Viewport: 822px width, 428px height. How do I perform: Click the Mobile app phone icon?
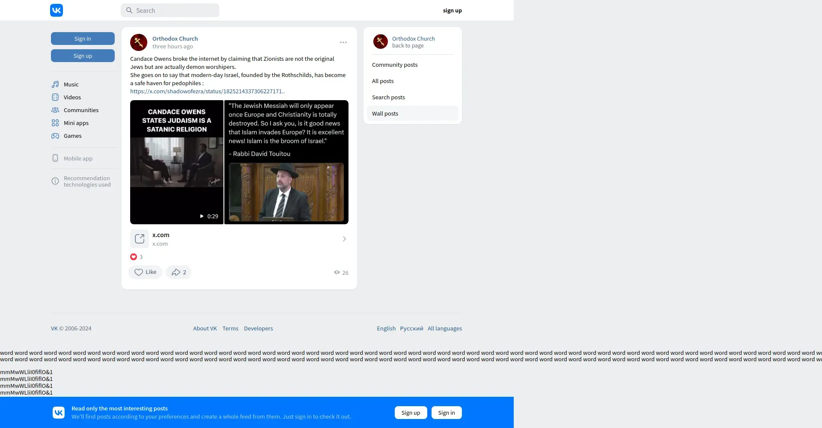(55, 158)
